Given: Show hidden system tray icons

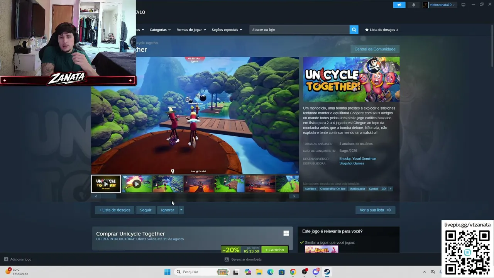Looking at the screenshot, I should point(425,272).
